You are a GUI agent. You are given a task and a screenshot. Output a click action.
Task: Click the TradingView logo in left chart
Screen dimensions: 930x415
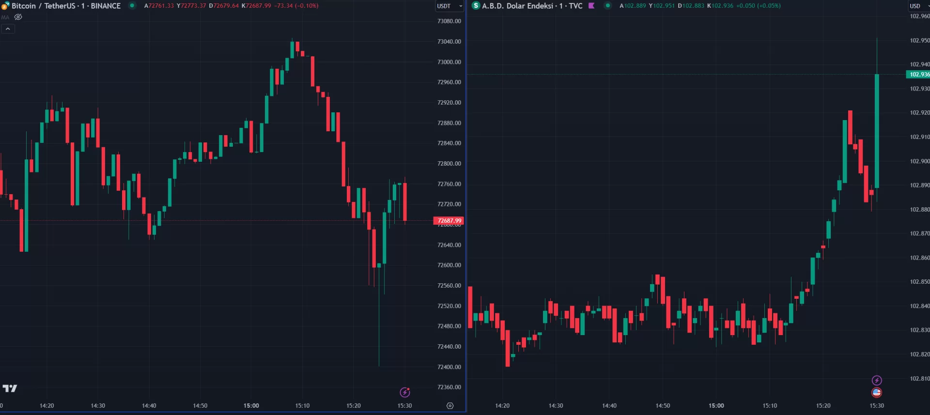coord(10,388)
